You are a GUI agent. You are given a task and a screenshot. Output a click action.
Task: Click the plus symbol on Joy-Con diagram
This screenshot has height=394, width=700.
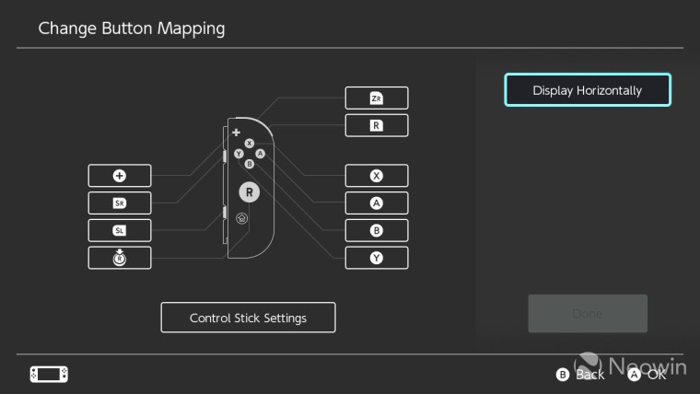(236, 132)
